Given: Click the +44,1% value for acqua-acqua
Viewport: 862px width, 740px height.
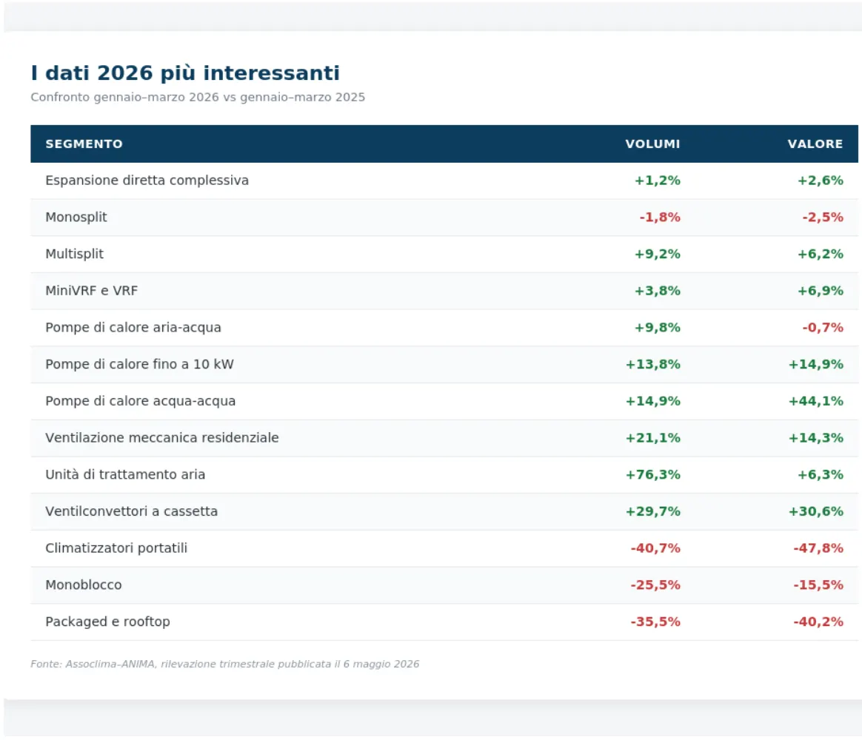Looking at the screenshot, I should (x=816, y=402).
